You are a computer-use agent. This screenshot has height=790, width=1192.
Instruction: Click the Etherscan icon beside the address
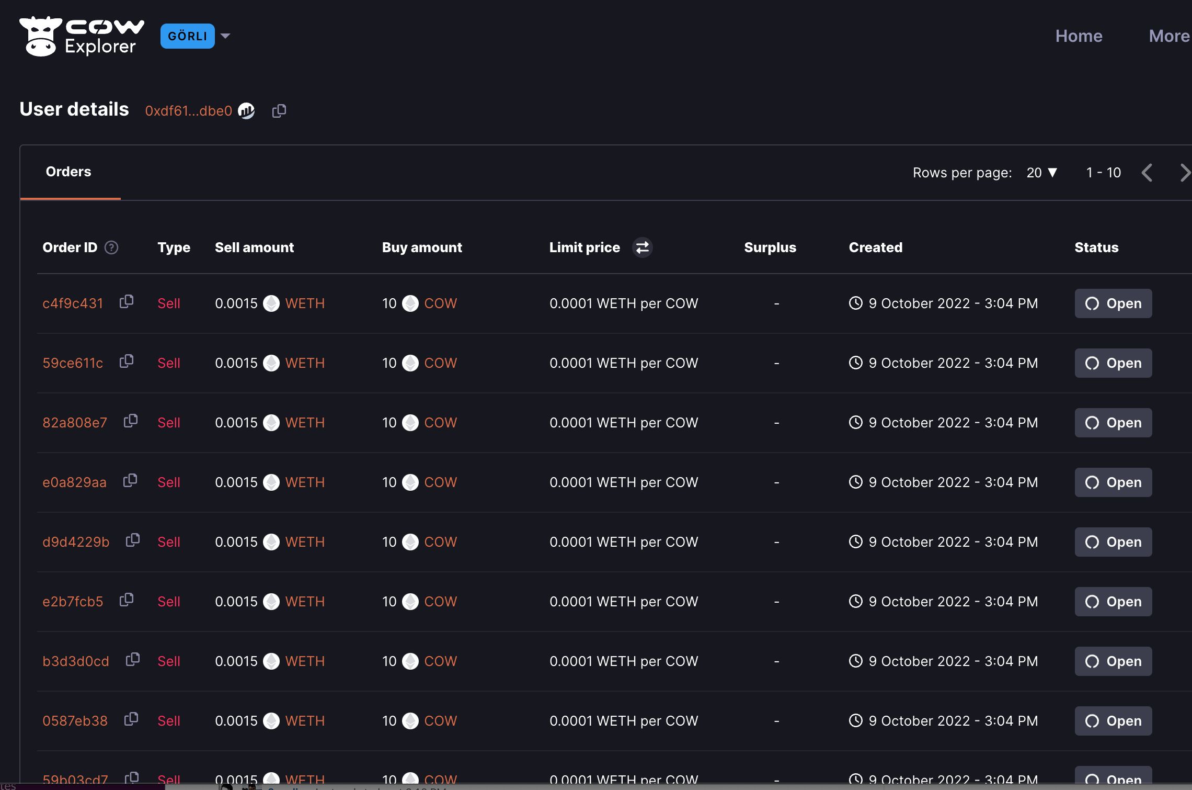click(246, 110)
